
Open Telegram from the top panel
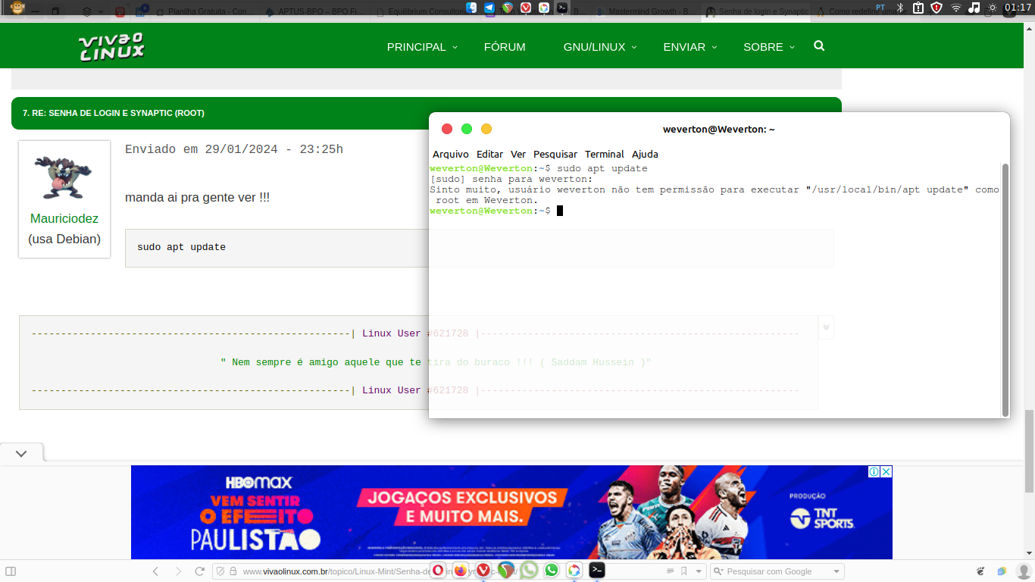[489, 8]
